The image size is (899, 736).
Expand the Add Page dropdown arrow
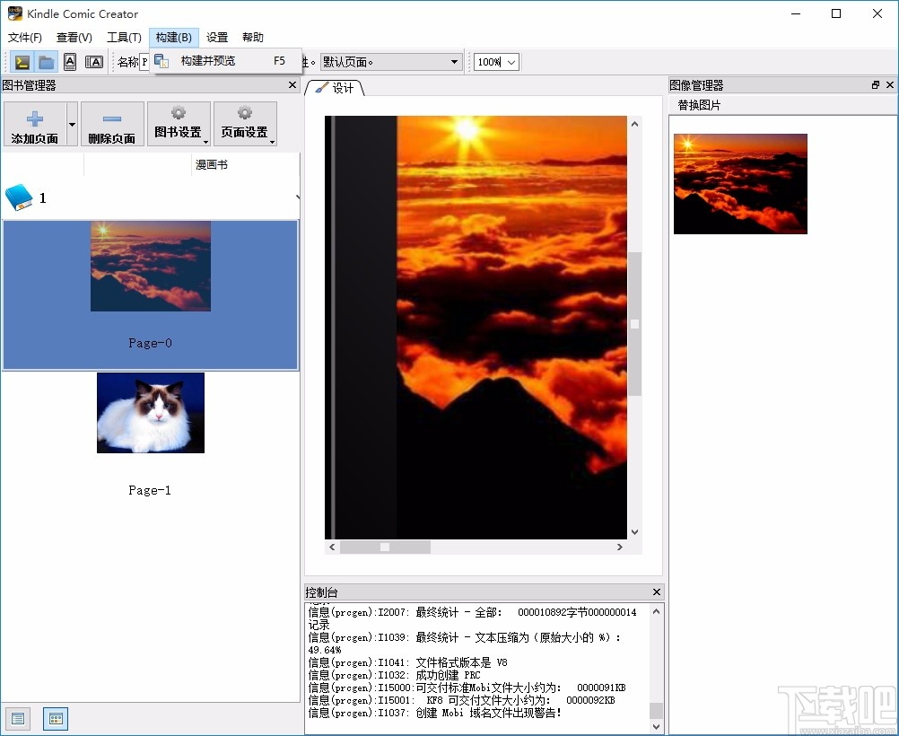click(x=71, y=123)
